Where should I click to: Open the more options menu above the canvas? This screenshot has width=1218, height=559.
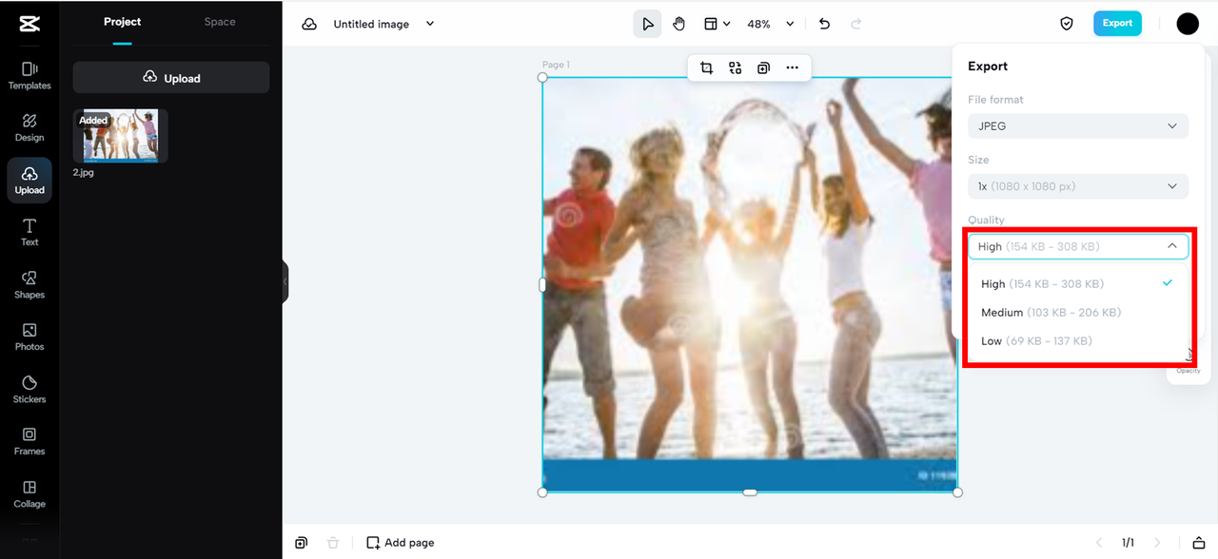(x=793, y=67)
